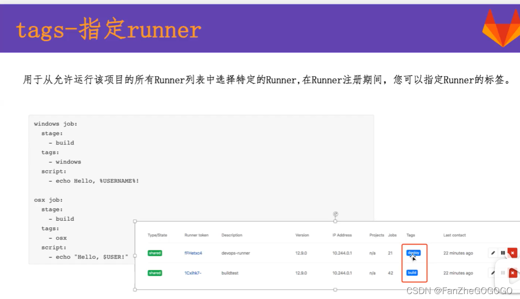Click the 'echo Hello, %USERNAME%!' code line
The width and height of the screenshot is (520, 299).
pyautogui.click(x=93, y=181)
